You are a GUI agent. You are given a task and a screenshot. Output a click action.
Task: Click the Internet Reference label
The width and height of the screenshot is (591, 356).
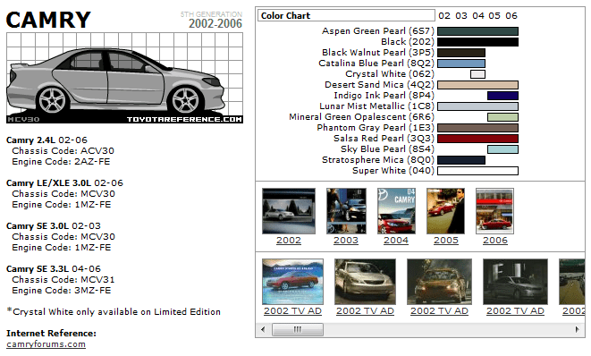tap(51, 334)
